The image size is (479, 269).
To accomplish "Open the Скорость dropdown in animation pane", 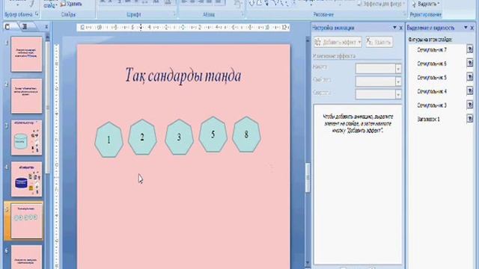I will [x=397, y=95].
